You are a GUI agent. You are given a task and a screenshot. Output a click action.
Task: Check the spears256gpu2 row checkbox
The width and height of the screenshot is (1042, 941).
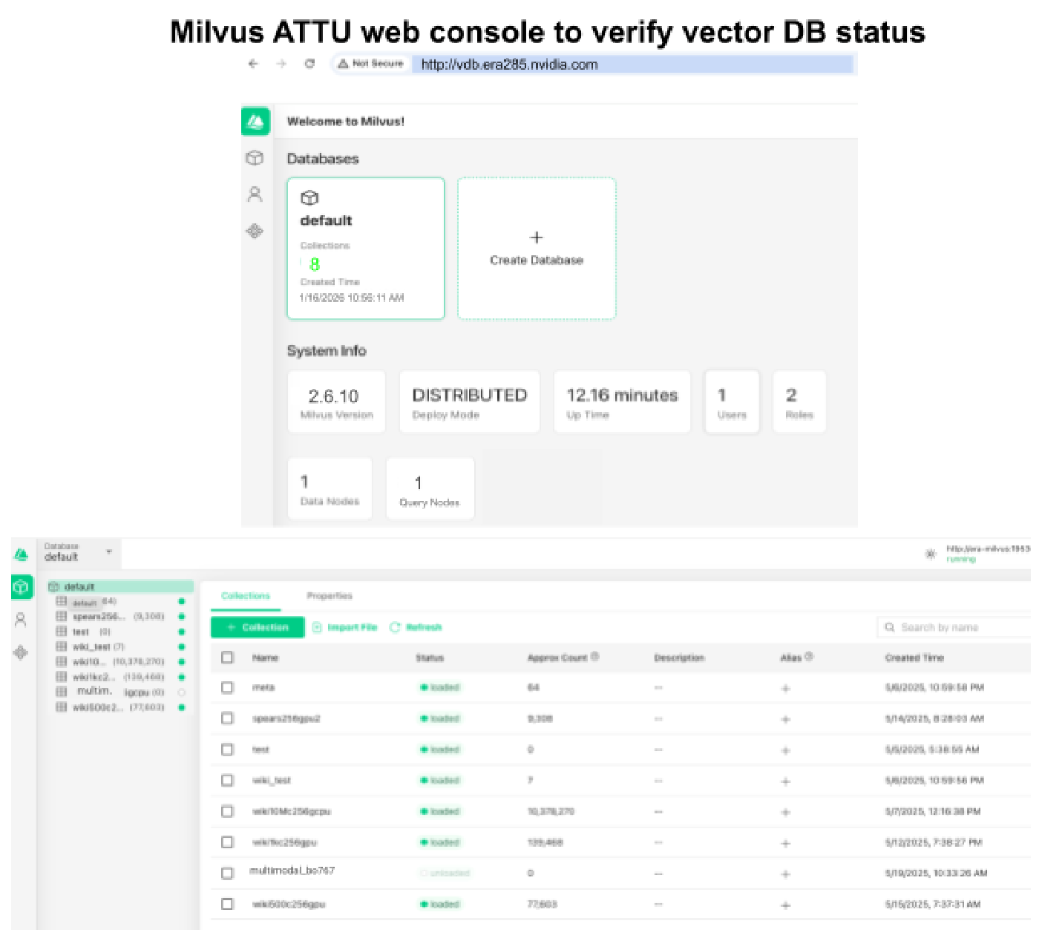coord(227,718)
